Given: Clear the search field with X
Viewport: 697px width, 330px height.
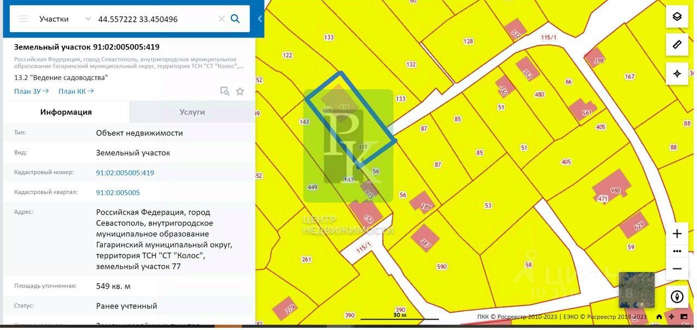Looking at the screenshot, I should tap(222, 19).
